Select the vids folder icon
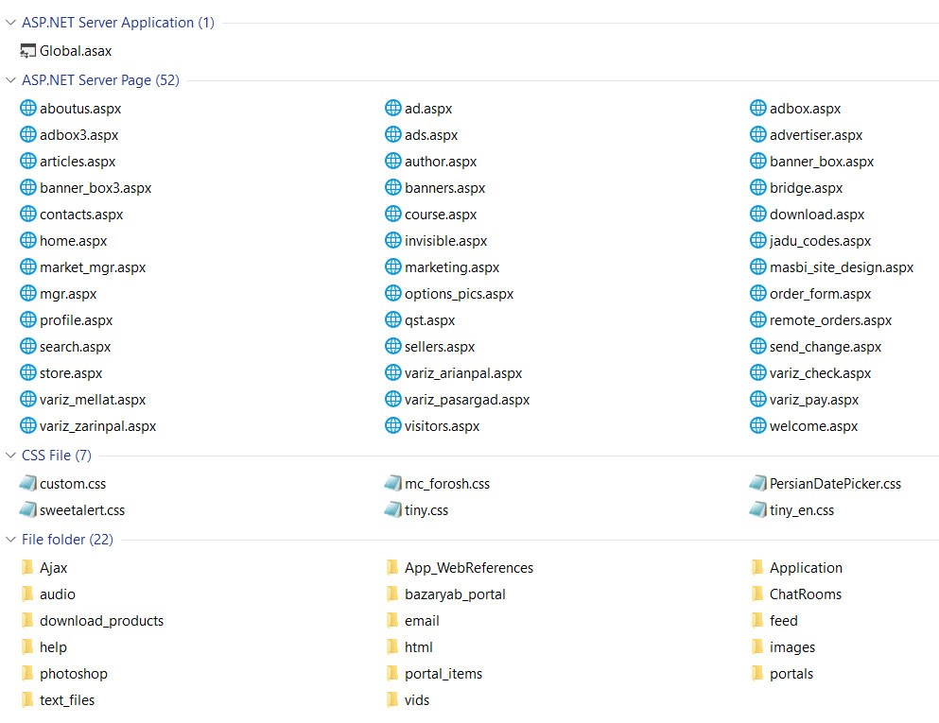 (x=392, y=700)
